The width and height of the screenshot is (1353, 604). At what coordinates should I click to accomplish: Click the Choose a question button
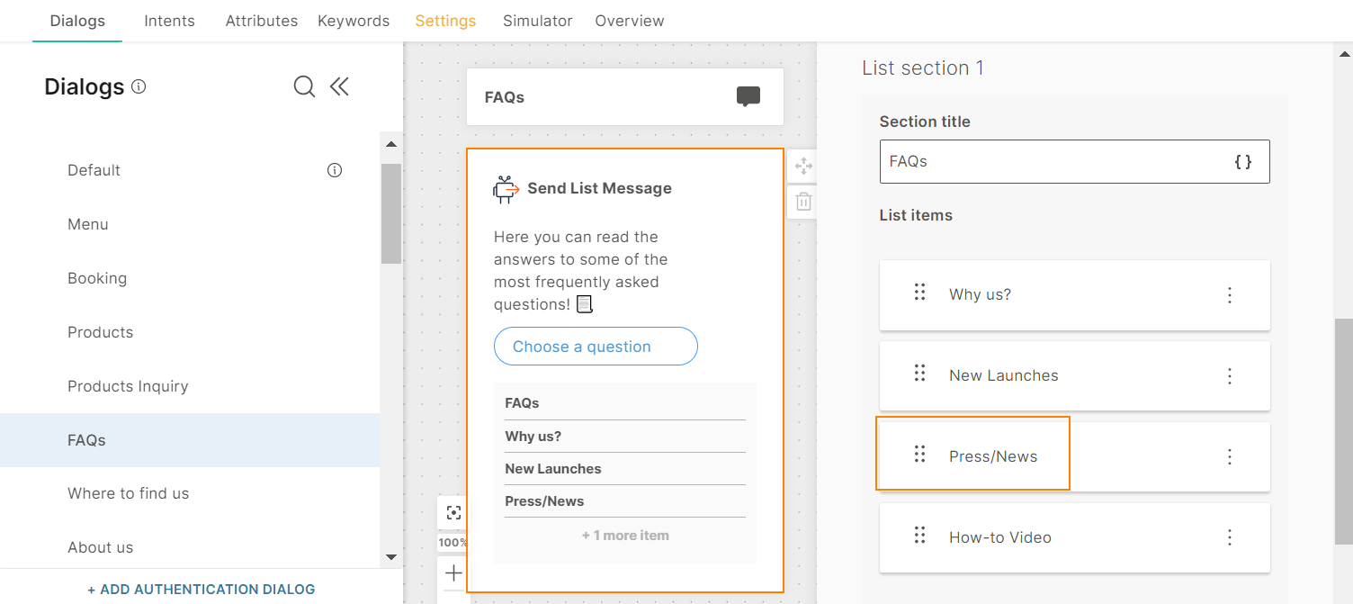pyautogui.click(x=596, y=346)
